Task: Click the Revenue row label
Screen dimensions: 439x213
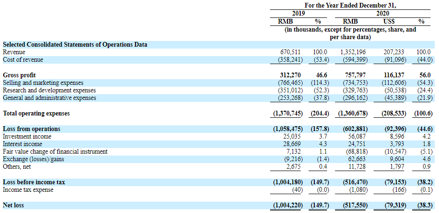Action: coord(15,52)
